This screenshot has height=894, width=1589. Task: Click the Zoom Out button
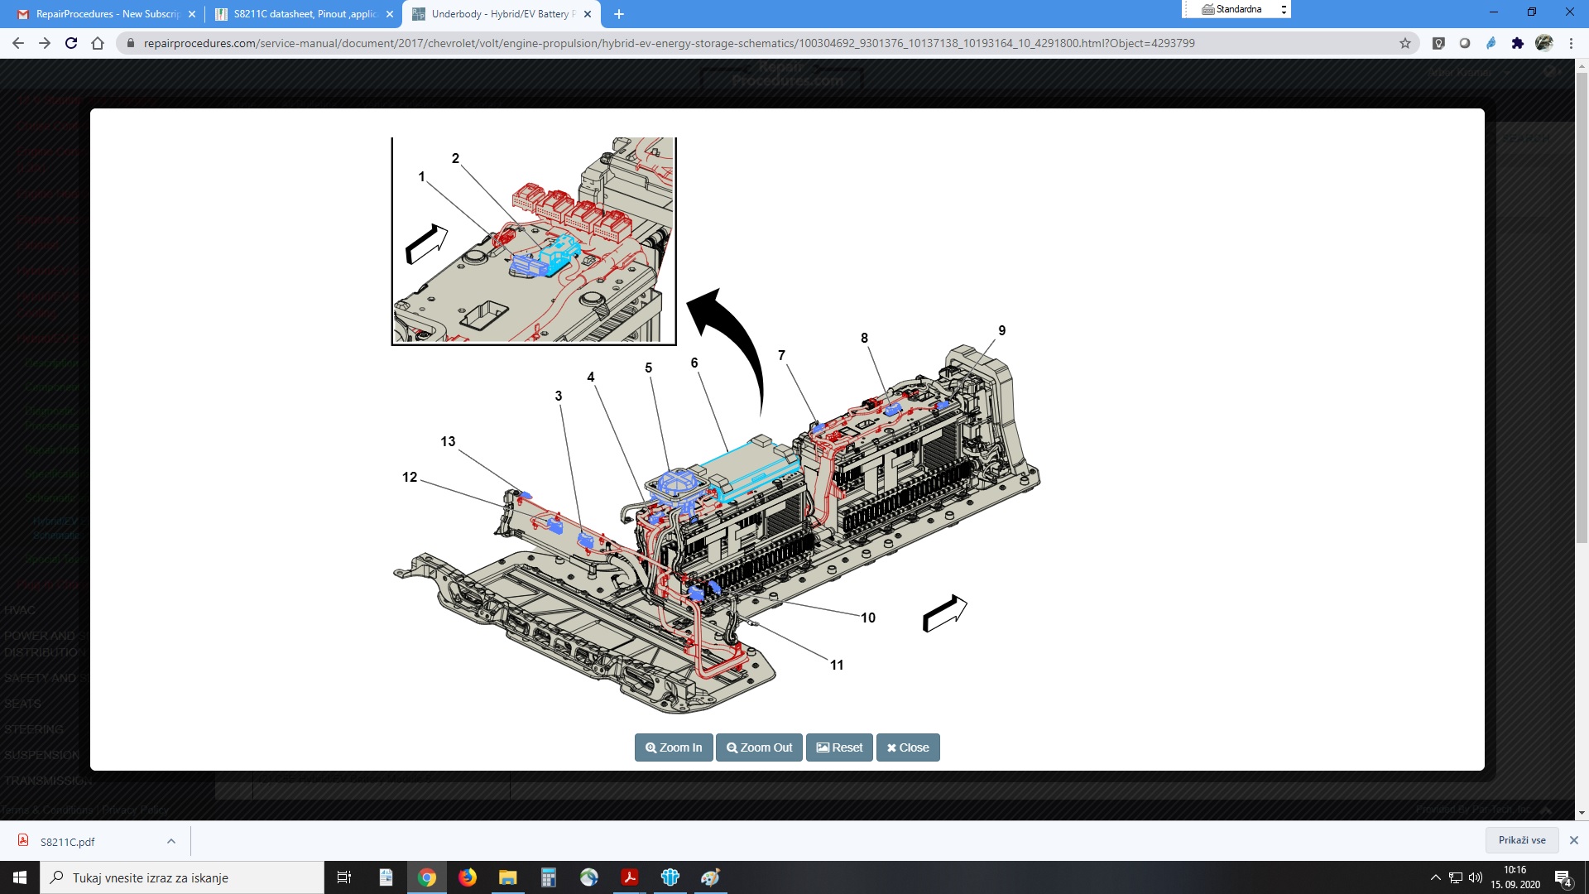(759, 747)
